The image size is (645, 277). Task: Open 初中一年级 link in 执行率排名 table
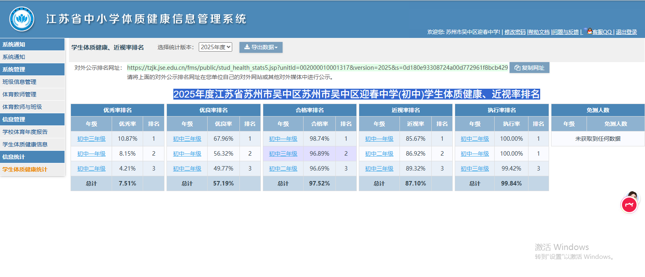click(475, 154)
